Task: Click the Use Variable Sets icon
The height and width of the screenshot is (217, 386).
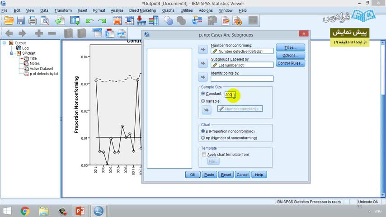Action: pyautogui.click(x=197, y=20)
